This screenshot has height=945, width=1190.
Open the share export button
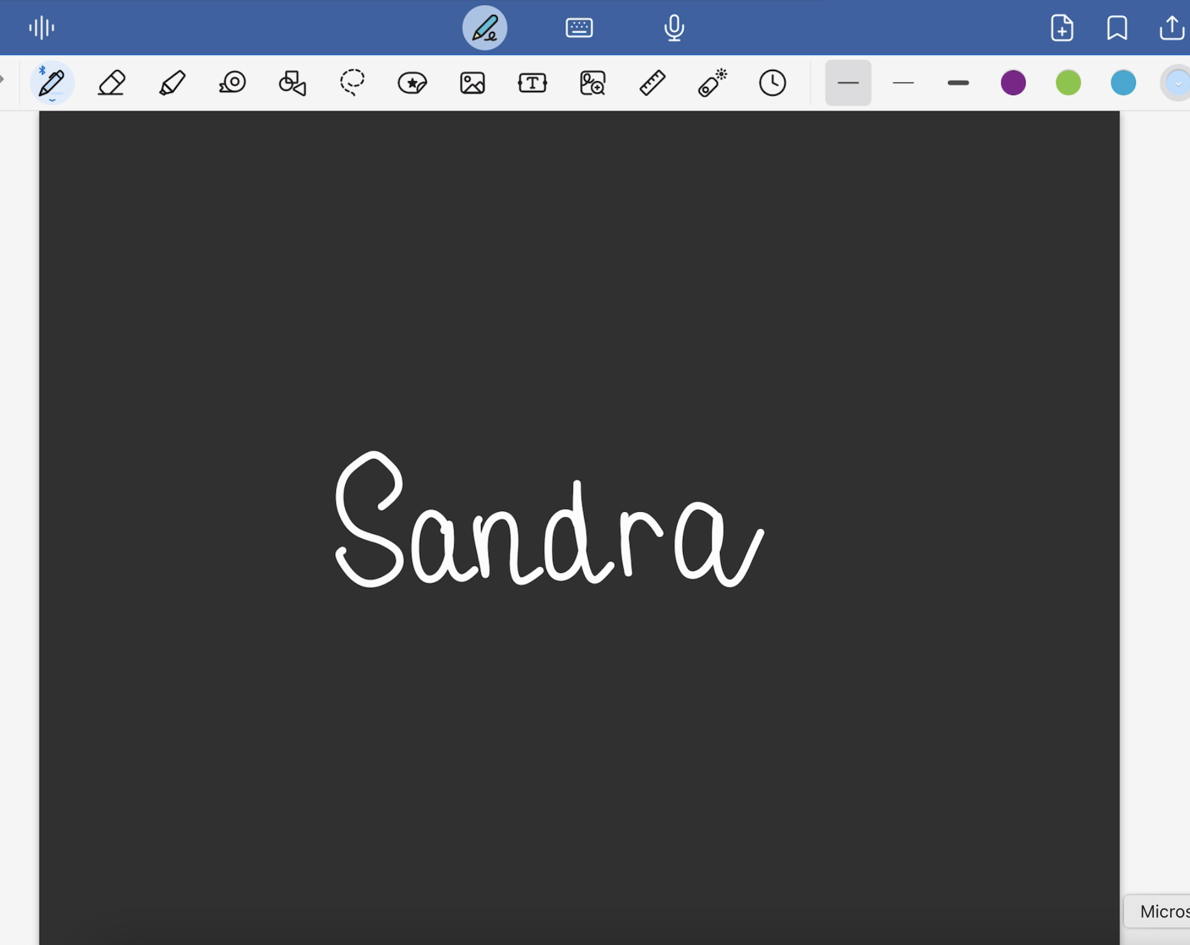point(1171,28)
